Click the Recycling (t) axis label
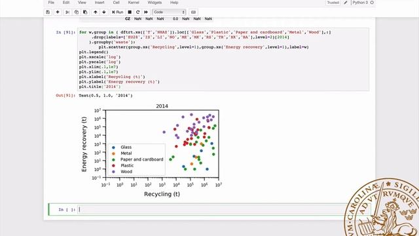 162,194
